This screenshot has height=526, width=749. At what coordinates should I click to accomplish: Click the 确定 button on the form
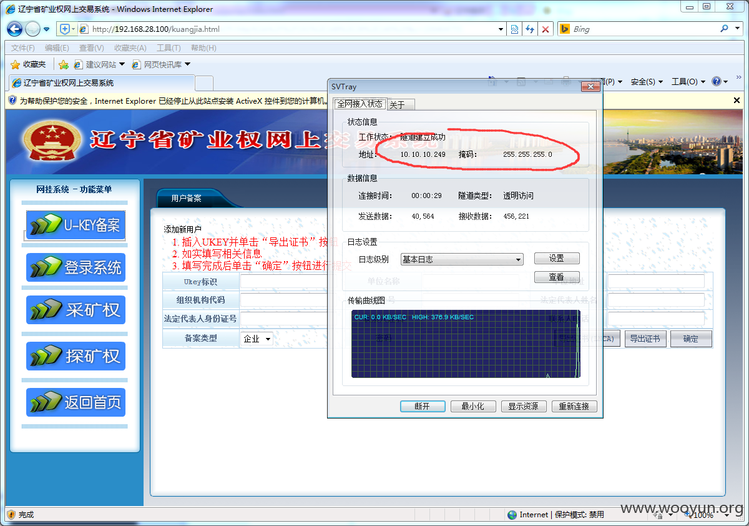(x=691, y=339)
